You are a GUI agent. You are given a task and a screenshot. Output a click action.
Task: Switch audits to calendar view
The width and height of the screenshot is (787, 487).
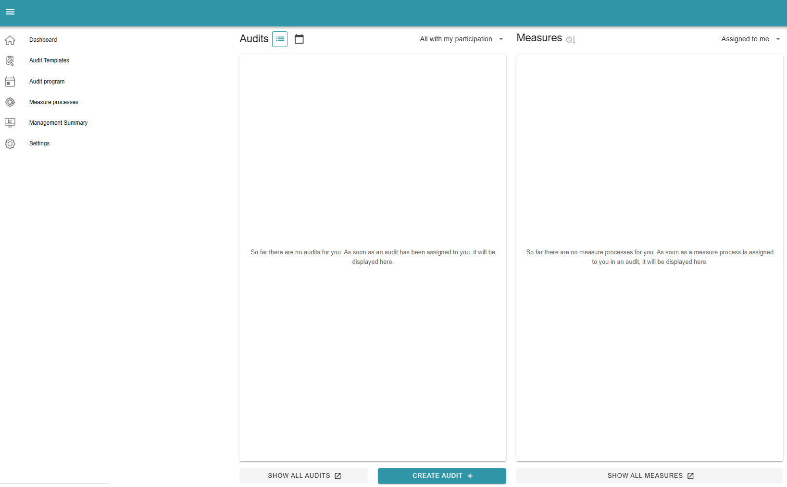click(299, 39)
